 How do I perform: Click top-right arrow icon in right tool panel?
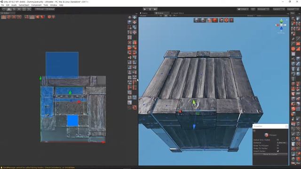pos(298,19)
